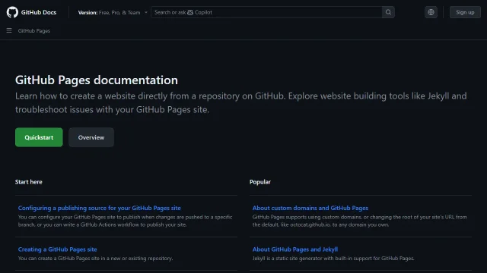The image size is (487, 273).
Task: Click the Start here section heading
Action: (x=29, y=182)
